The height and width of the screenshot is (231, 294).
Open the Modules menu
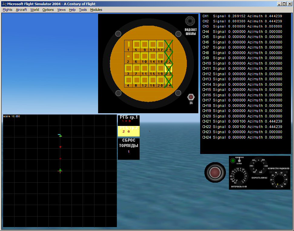[x=96, y=10]
